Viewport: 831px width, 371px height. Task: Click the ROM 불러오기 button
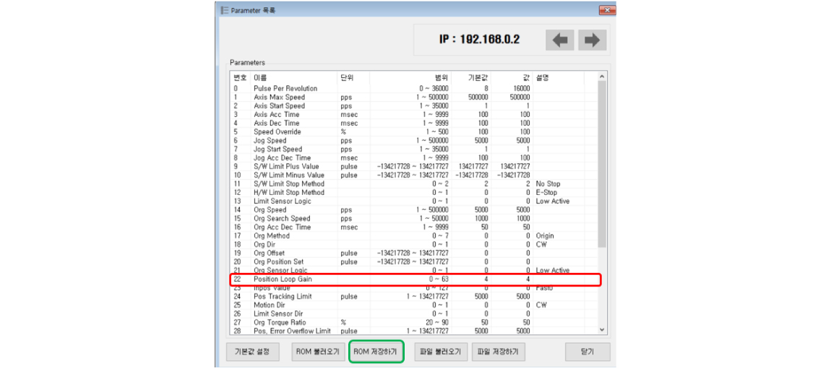[x=319, y=352]
